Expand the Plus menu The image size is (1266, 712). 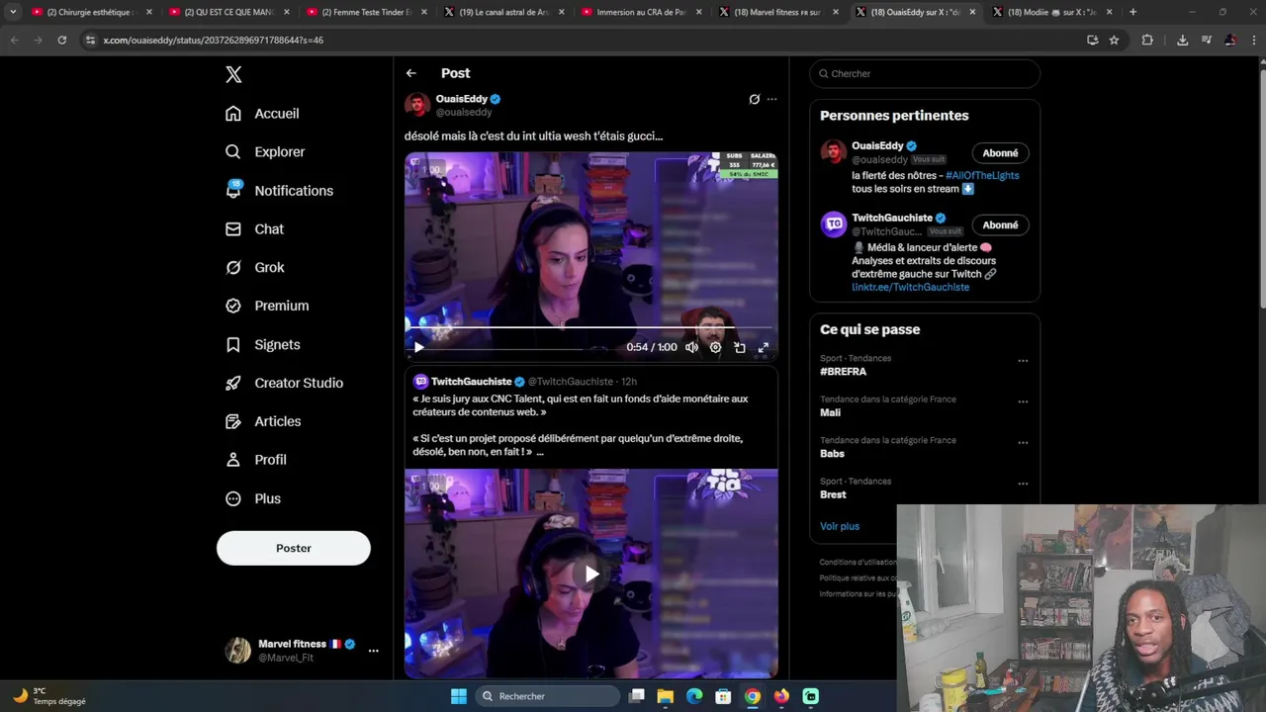253,499
